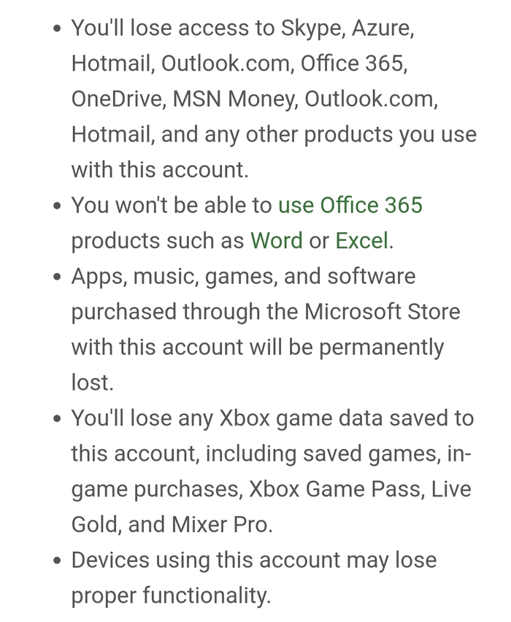Screen dimensions: 511x622
Task: Click the word "Skype" in first bullet
Action: [x=312, y=28]
